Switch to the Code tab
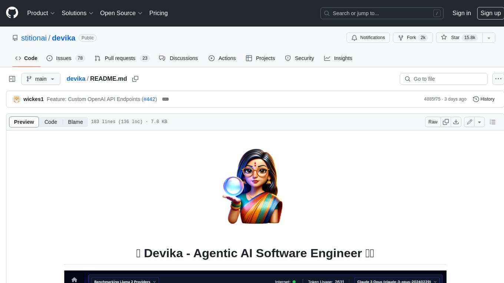504x283 pixels. (x=26, y=58)
